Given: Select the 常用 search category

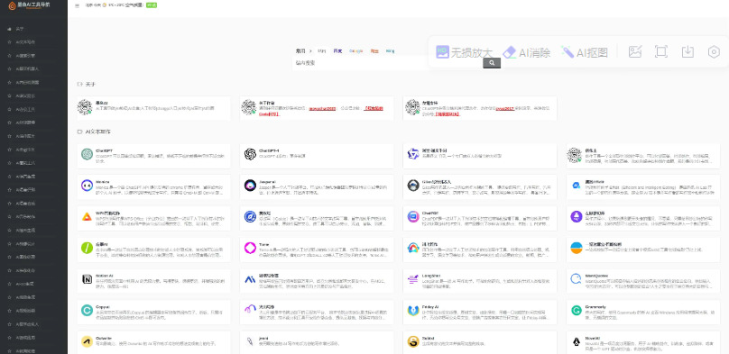Looking at the screenshot, I should [x=300, y=50].
